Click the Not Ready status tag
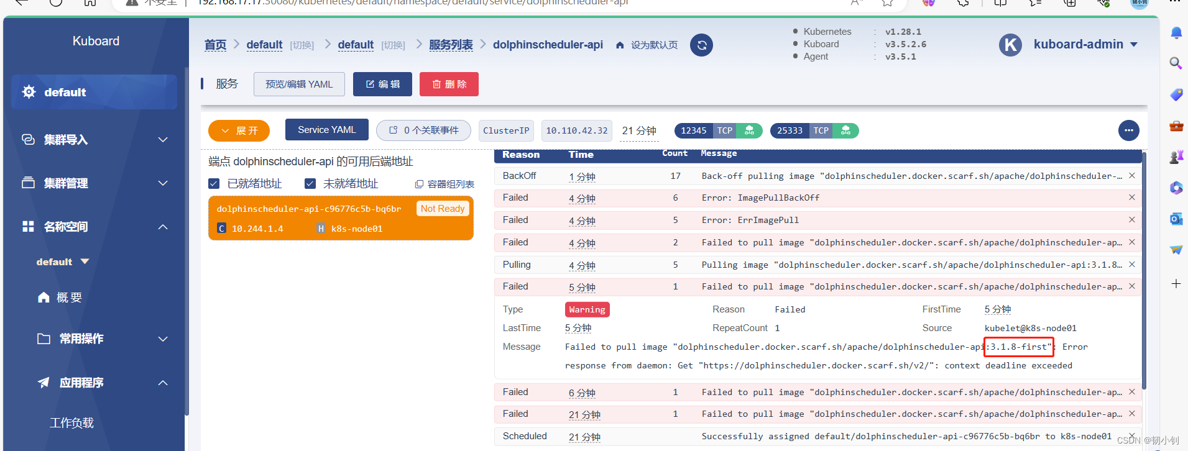Viewport: 1188px width, 451px height. [x=443, y=209]
